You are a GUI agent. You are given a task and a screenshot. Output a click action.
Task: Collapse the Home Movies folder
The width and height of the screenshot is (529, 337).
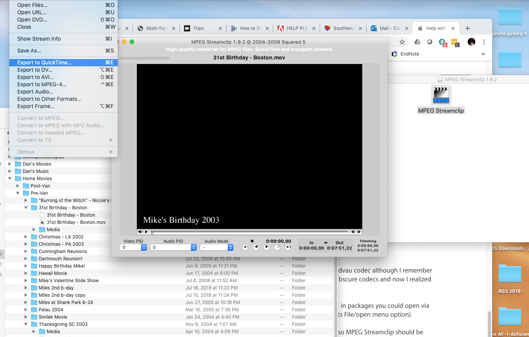click(x=10, y=179)
